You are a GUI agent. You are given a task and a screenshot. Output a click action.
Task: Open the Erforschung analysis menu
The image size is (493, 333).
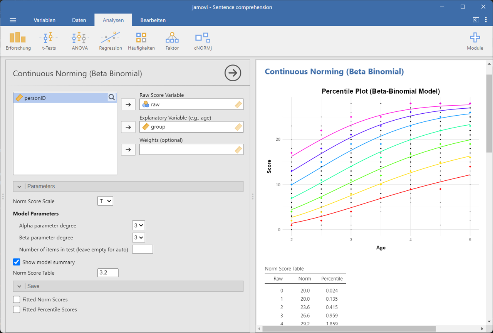[x=18, y=41]
